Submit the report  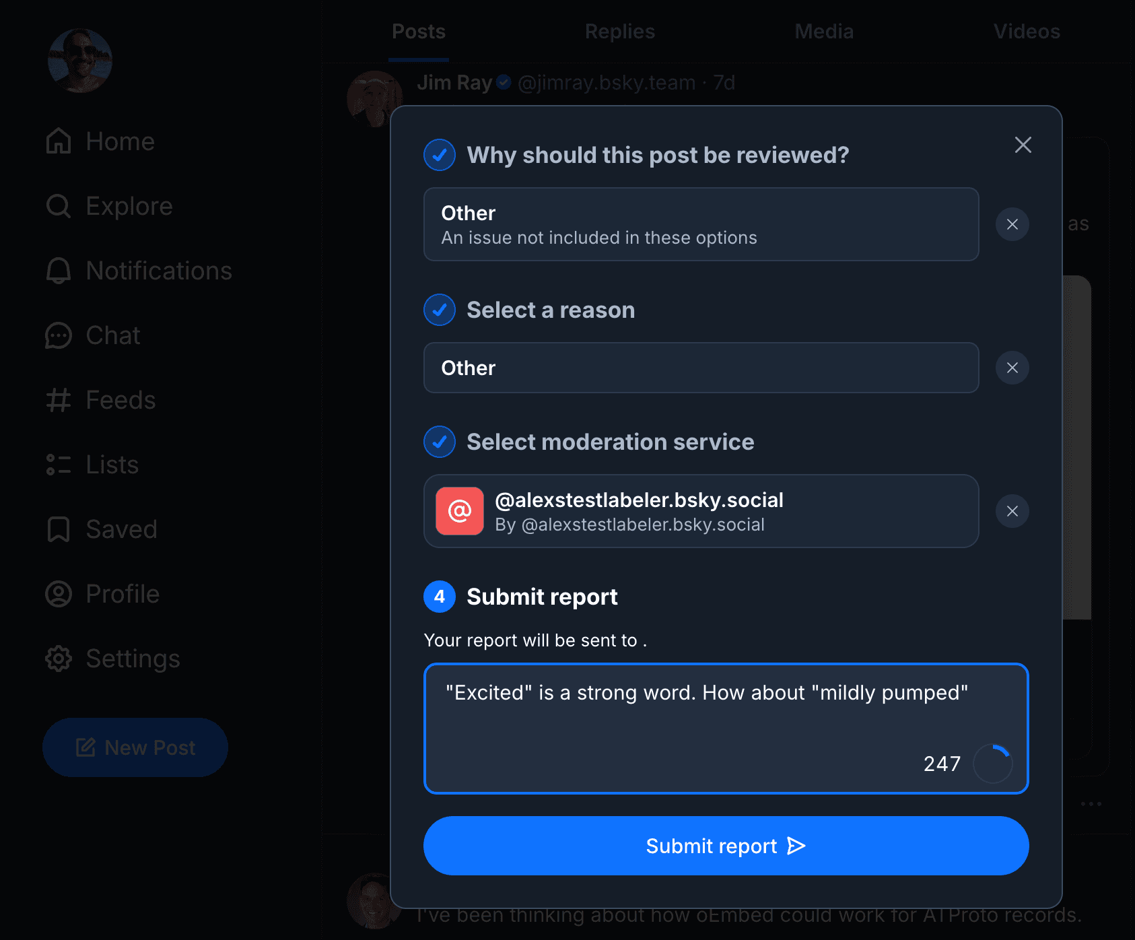(x=726, y=846)
